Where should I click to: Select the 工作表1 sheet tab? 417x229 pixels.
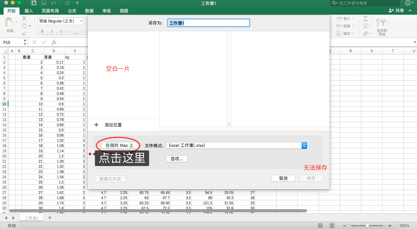pos(32,218)
